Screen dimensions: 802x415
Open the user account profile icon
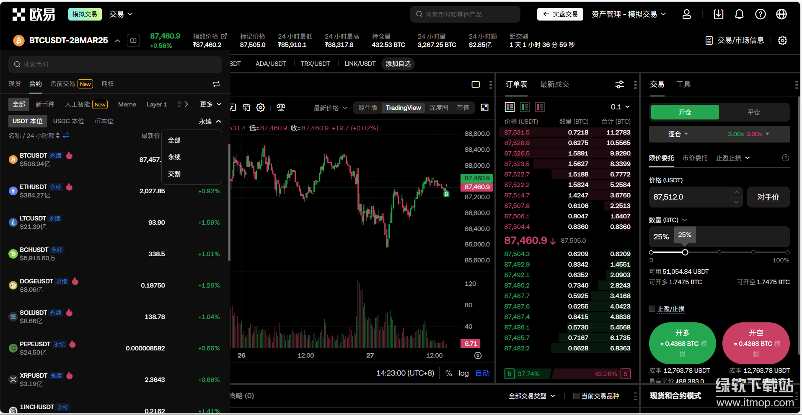point(686,14)
